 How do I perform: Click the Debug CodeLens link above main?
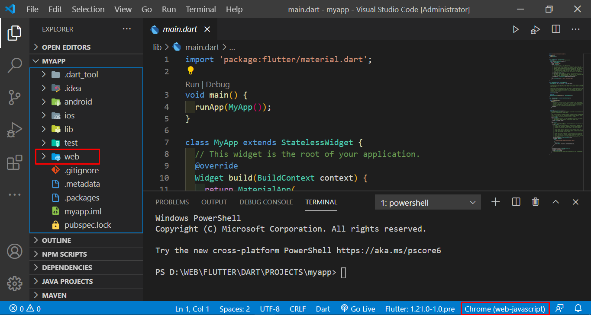pyautogui.click(x=218, y=84)
